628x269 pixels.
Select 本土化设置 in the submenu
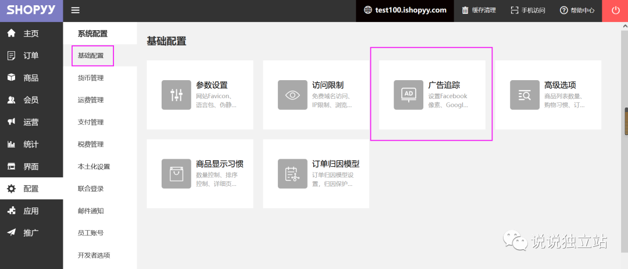94,167
